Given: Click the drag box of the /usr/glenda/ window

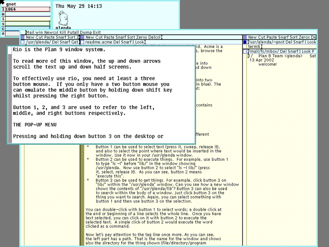Looking at the screenshot, I should (x=22, y=42).
